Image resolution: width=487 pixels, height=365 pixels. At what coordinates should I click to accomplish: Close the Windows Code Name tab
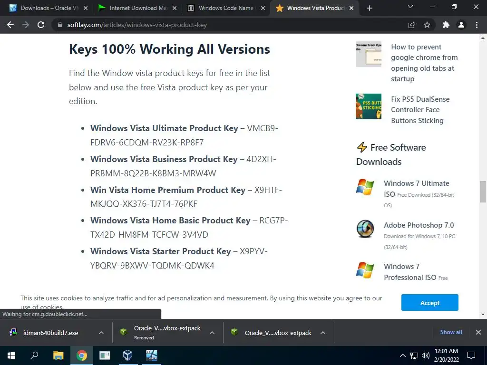coord(263,8)
